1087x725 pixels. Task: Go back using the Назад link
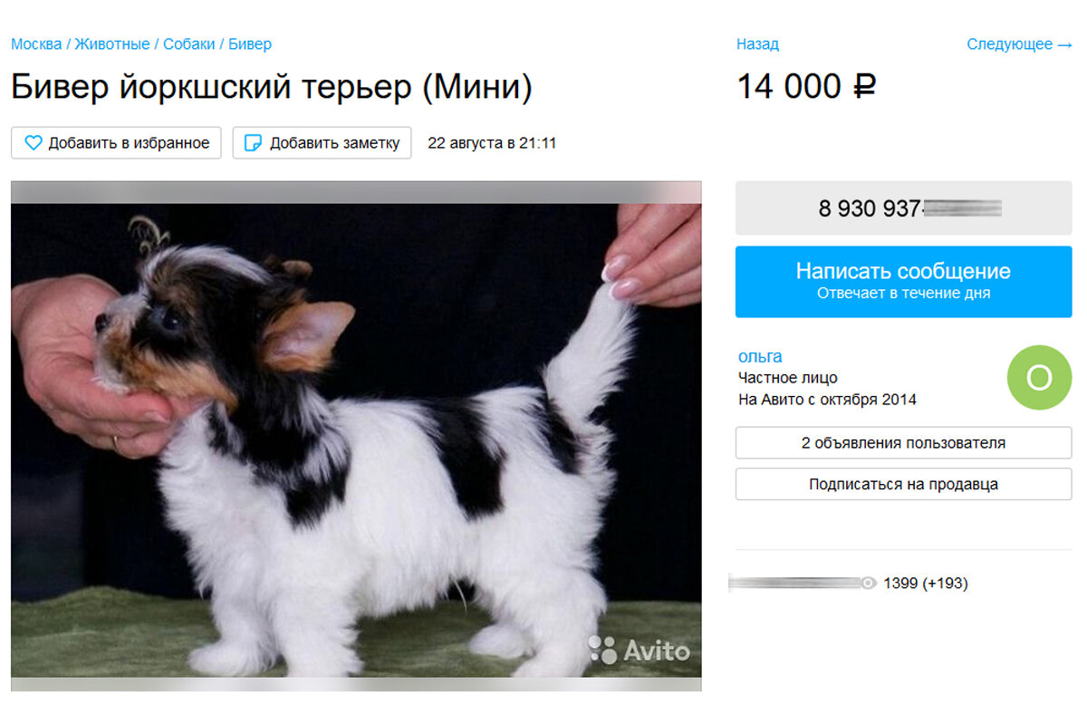pyautogui.click(x=757, y=43)
